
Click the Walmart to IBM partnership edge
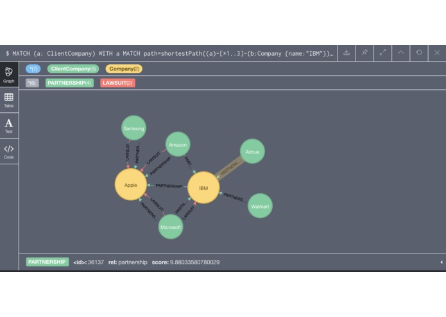tap(234, 197)
